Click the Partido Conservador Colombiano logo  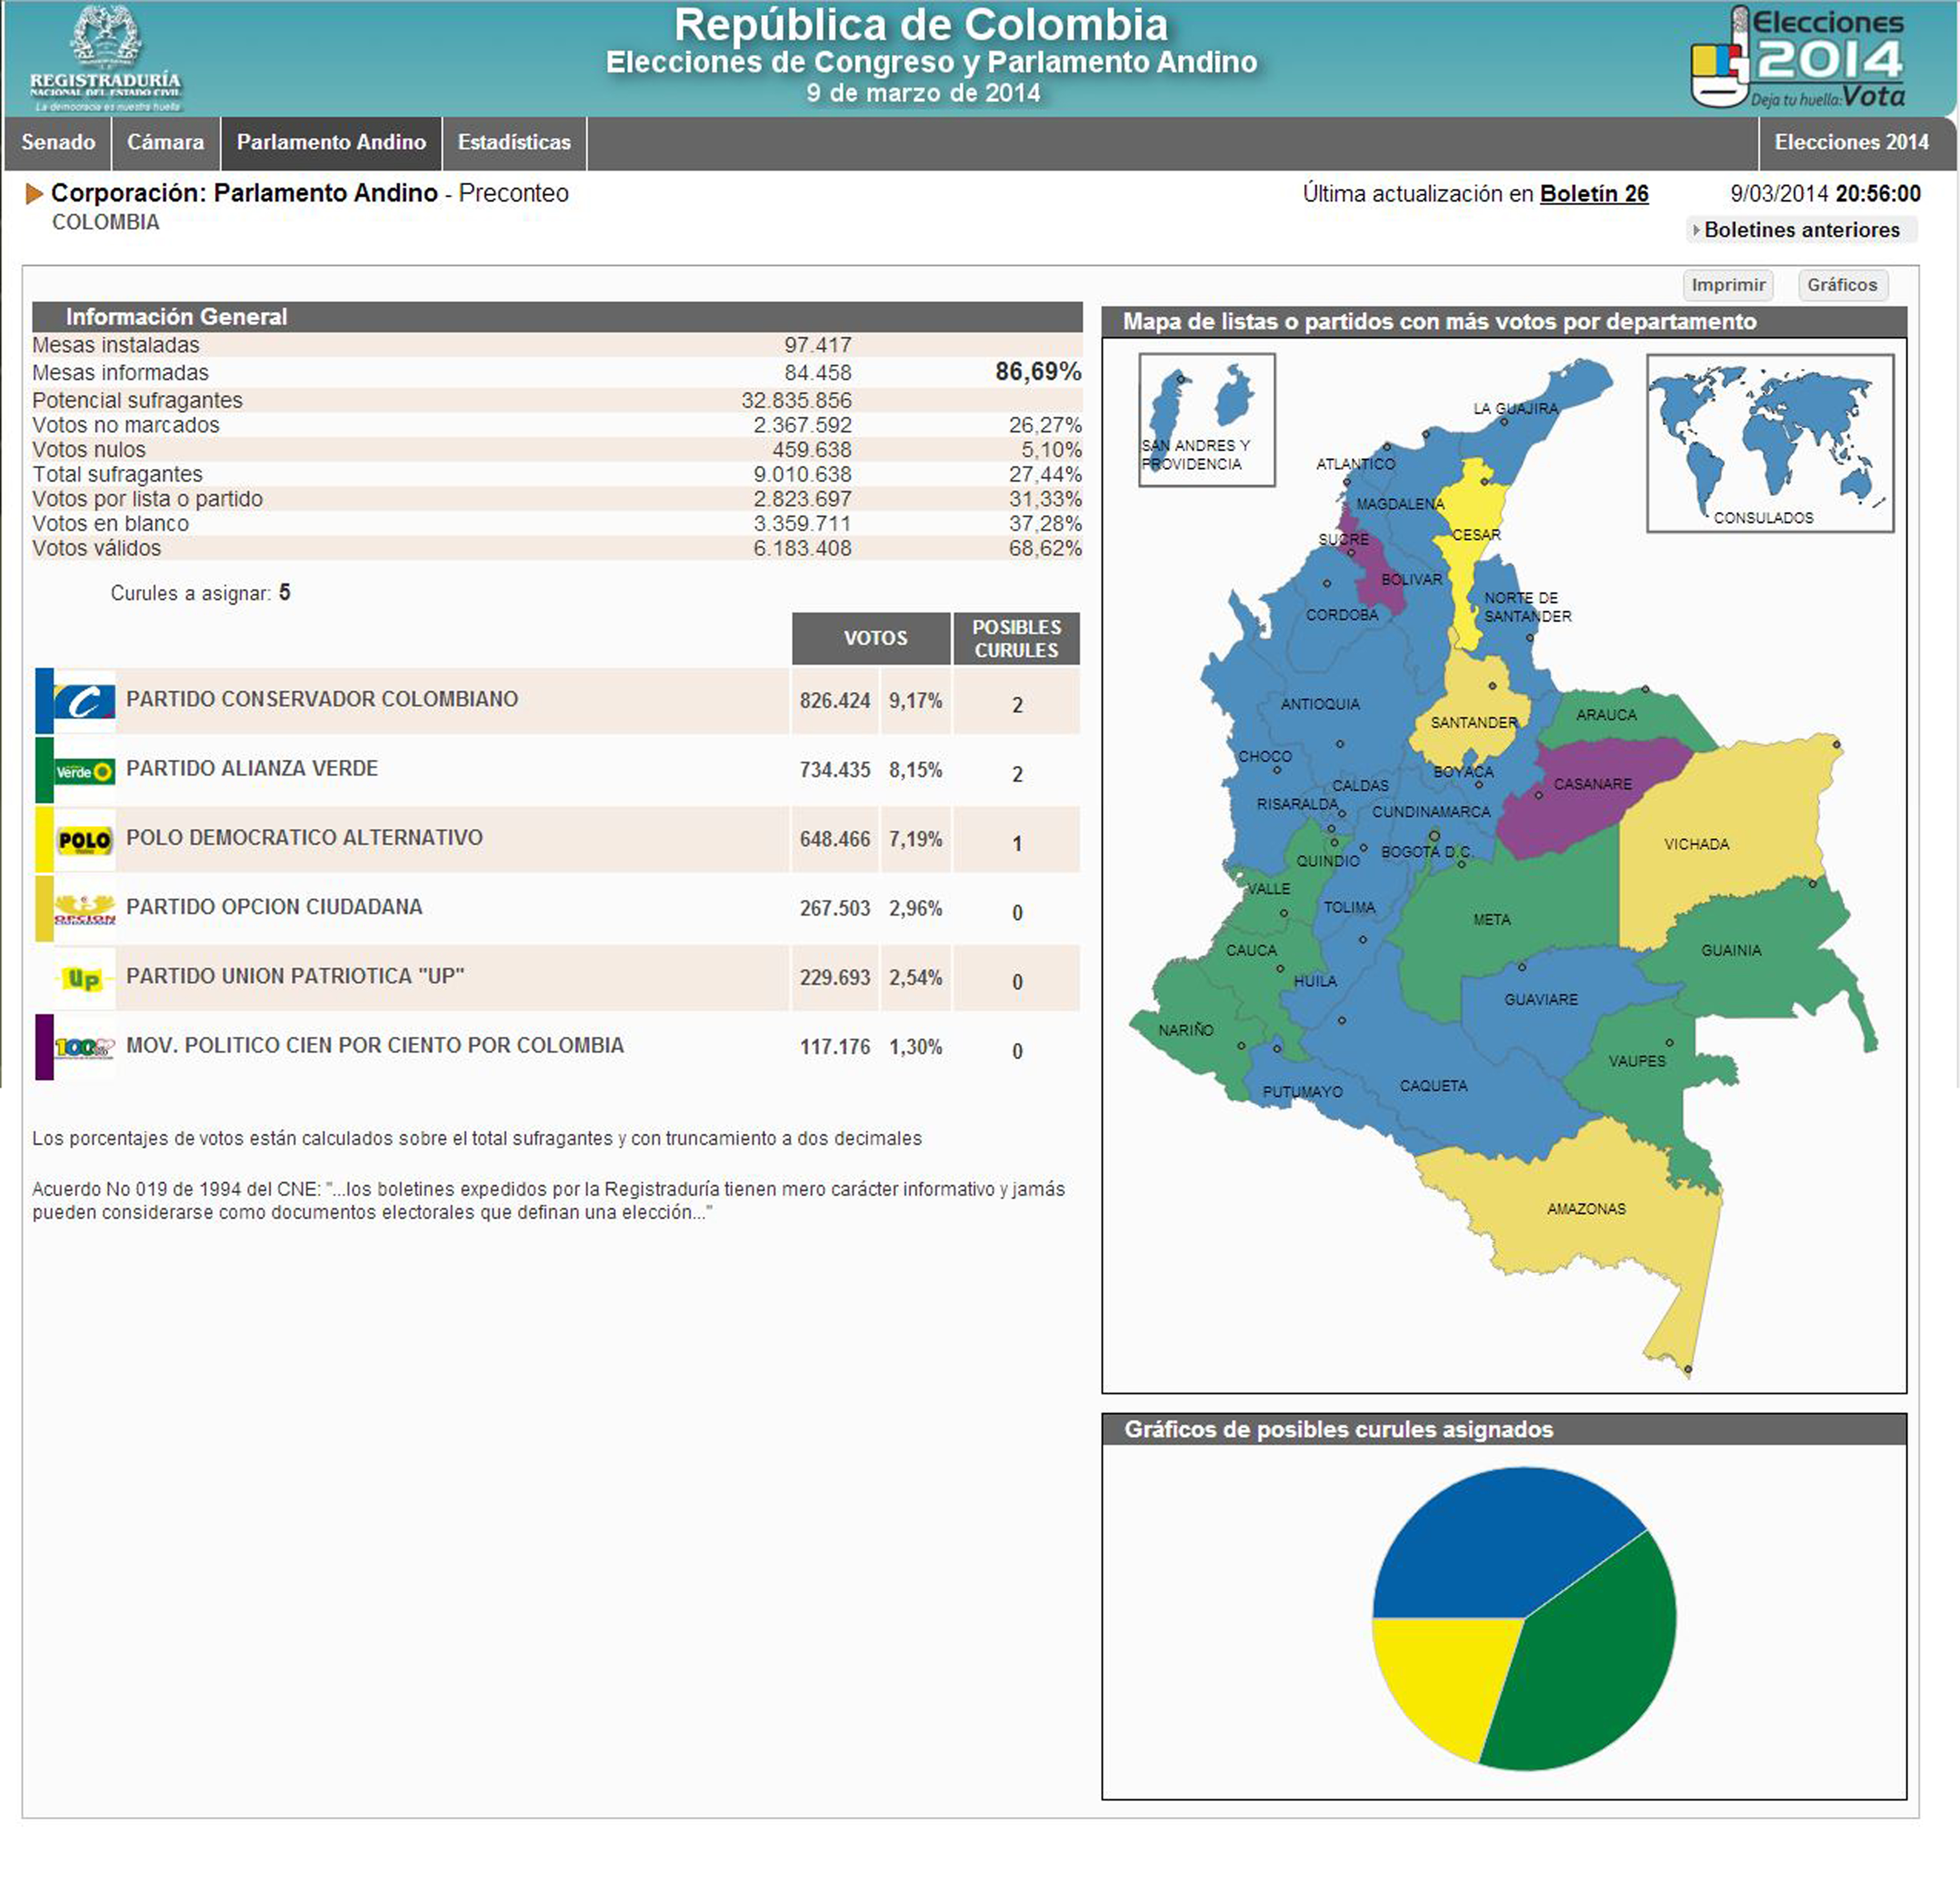click(x=84, y=702)
